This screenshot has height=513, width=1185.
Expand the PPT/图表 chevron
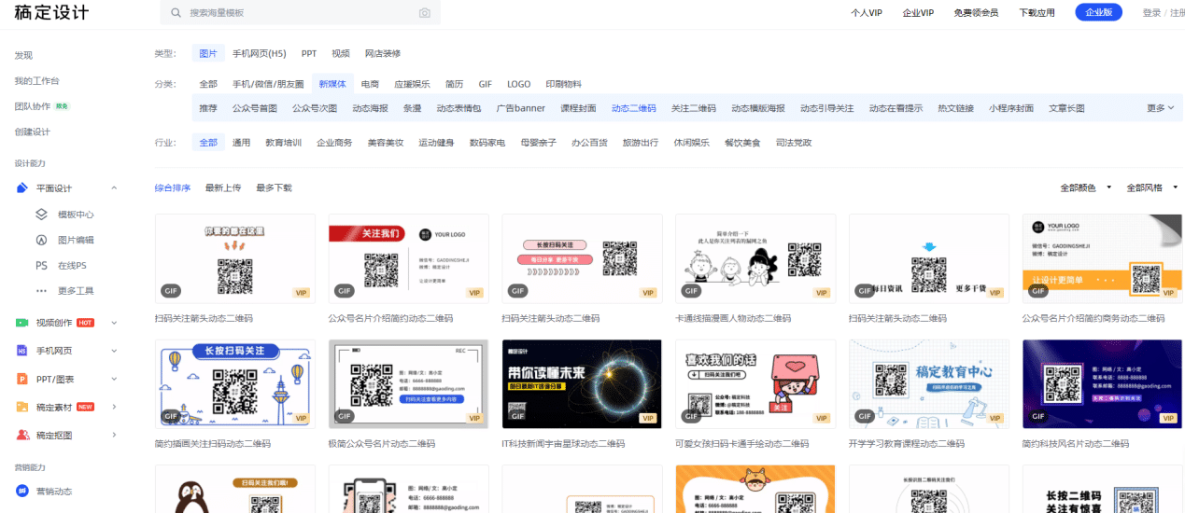(x=114, y=379)
